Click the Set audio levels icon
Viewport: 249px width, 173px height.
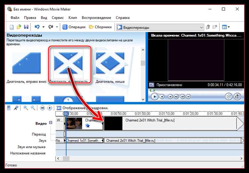click(9, 108)
